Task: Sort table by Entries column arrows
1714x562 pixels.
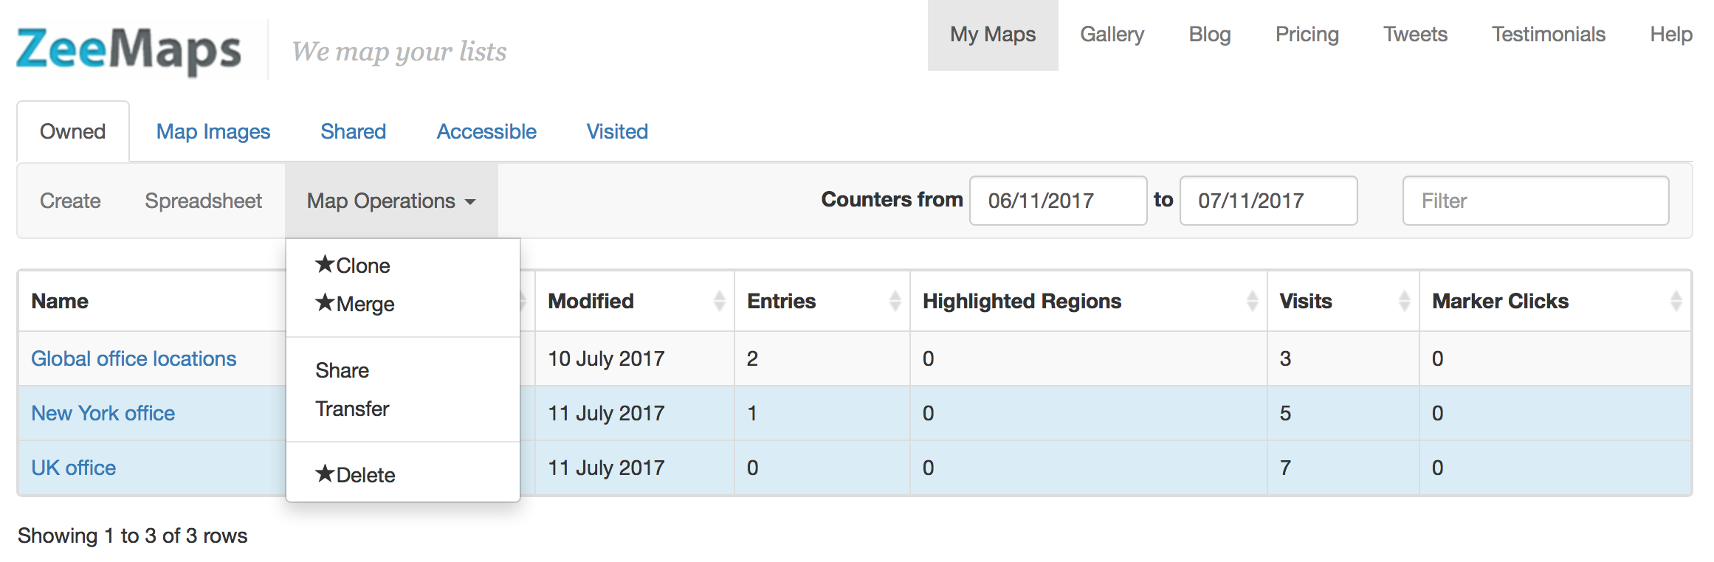Action: (x=895, y=301)
